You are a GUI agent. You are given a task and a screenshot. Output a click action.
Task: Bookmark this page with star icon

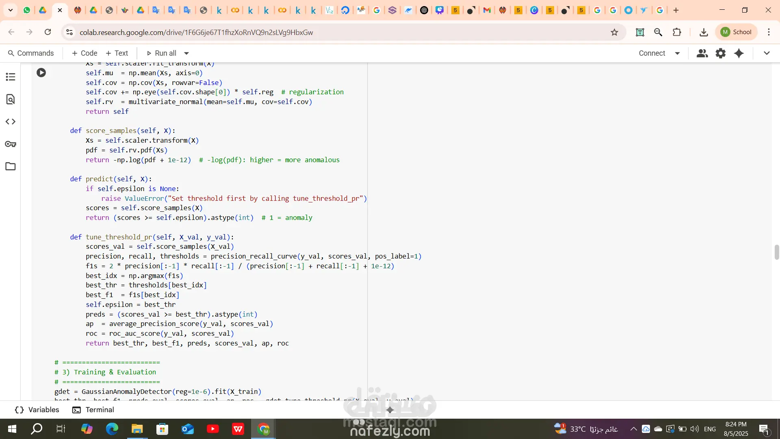(614, 32)
